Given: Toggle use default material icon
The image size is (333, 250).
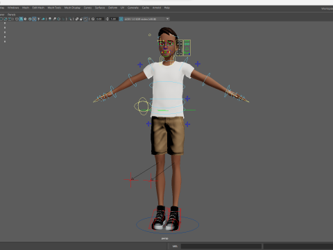Looking at the screenshot, I should (x=25, y=19).
